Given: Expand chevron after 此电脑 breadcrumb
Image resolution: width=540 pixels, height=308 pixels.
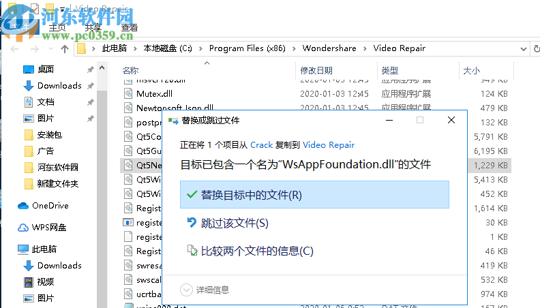Looking at the screenshot, I should (136, 49).
